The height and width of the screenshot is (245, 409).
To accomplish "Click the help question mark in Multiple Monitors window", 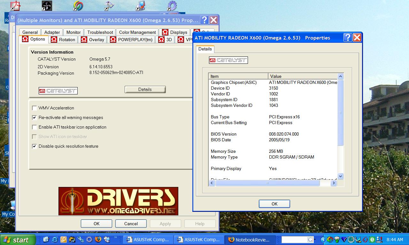I will click(x=204, y=20).
